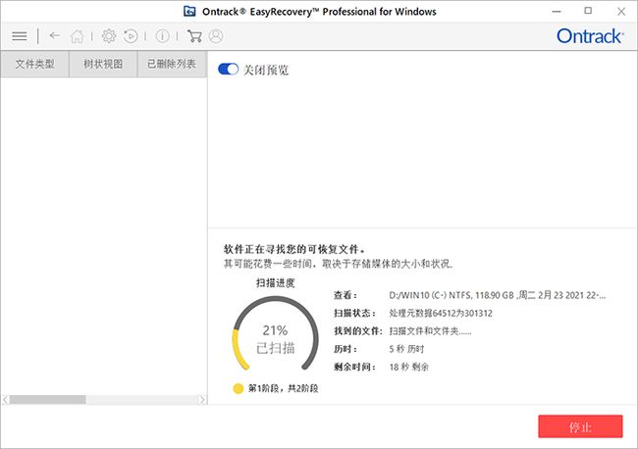
Task: Return to the home screen icon
Action: [x=78, y=36]
